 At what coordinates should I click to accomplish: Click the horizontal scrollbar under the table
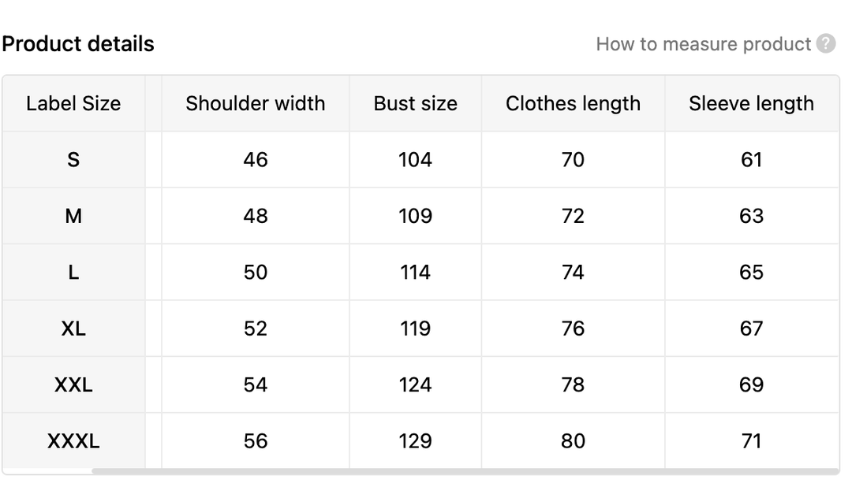point(465,472)
